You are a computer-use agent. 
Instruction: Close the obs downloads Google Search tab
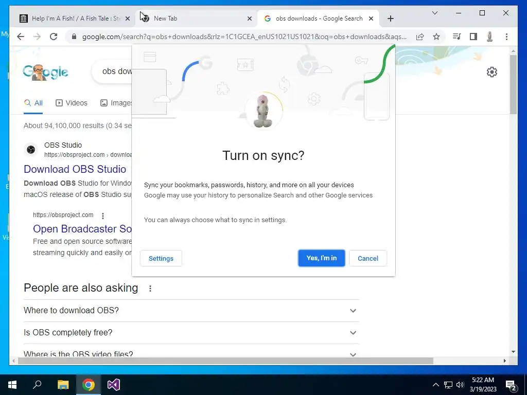point(371,19)
